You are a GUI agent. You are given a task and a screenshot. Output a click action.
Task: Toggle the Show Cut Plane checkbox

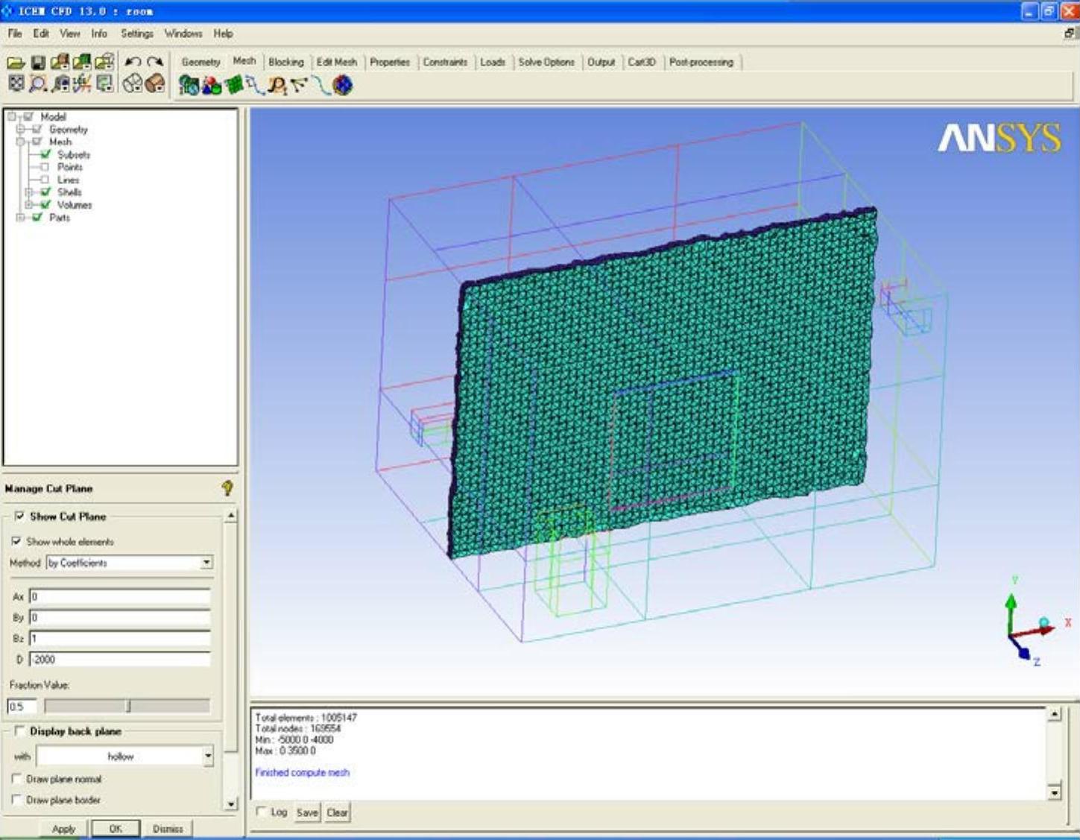19,516
